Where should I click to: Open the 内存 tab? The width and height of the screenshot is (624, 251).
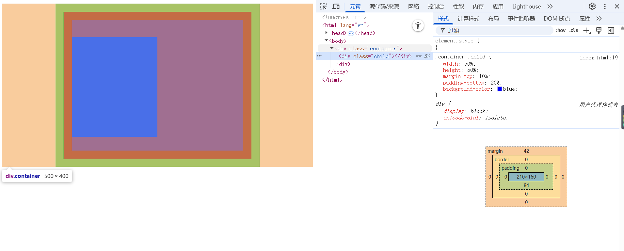click(x=478, y=7)
